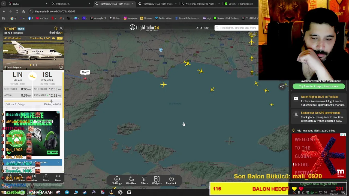View site information icon in address bar
The image size is (349, 196).
(x=31, y=11)
